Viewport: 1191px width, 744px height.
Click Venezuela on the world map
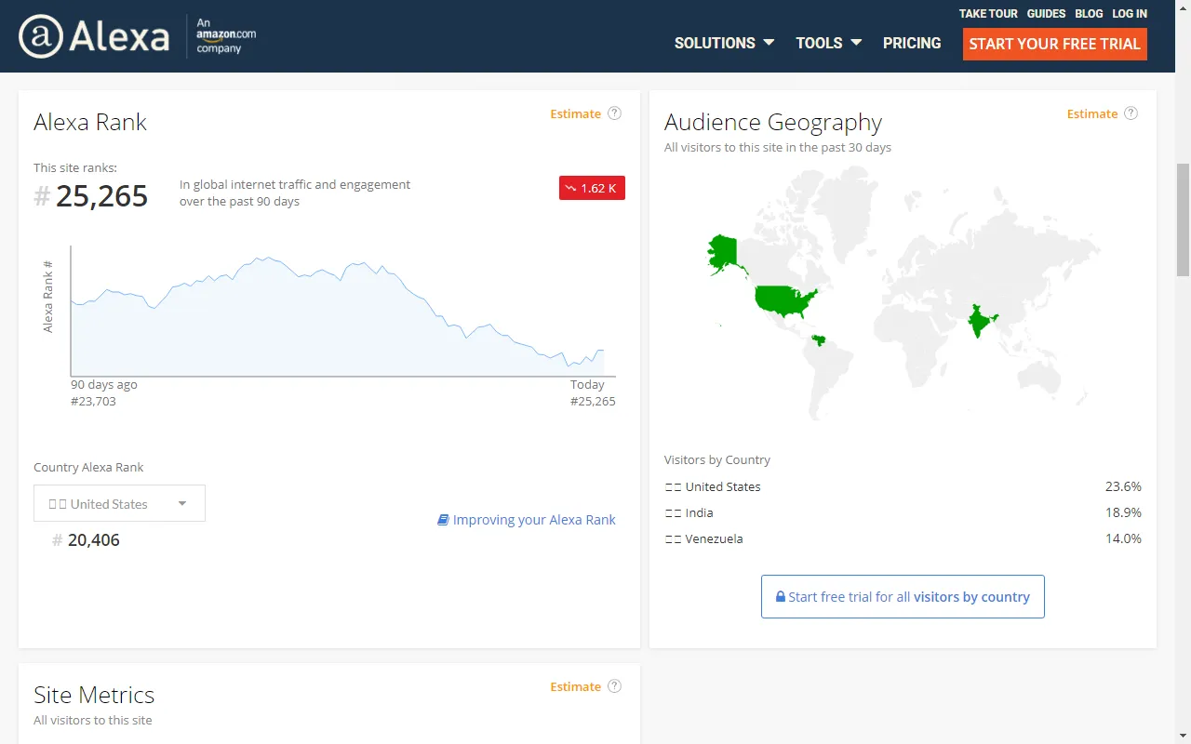[x=819, y=340]
